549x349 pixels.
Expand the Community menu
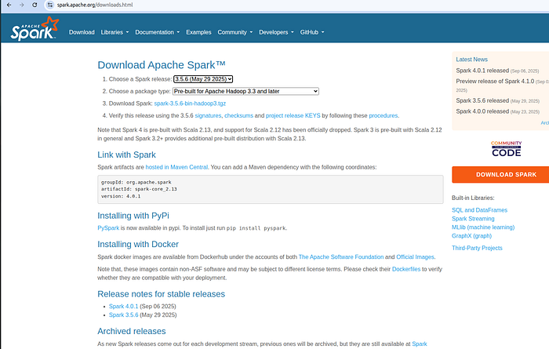pos(235,32)
